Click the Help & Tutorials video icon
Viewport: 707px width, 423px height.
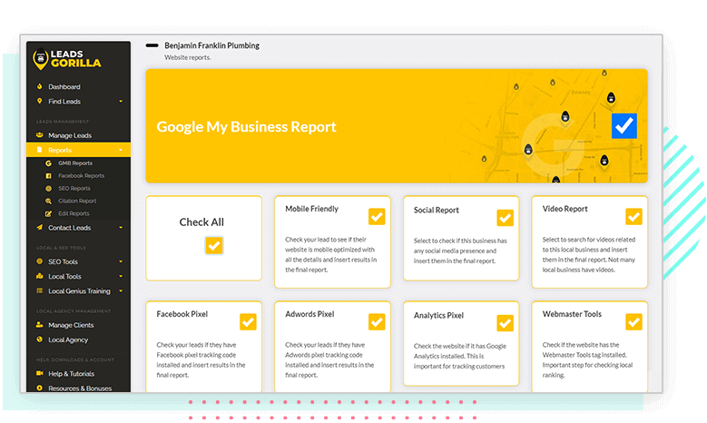click(39, 374)
